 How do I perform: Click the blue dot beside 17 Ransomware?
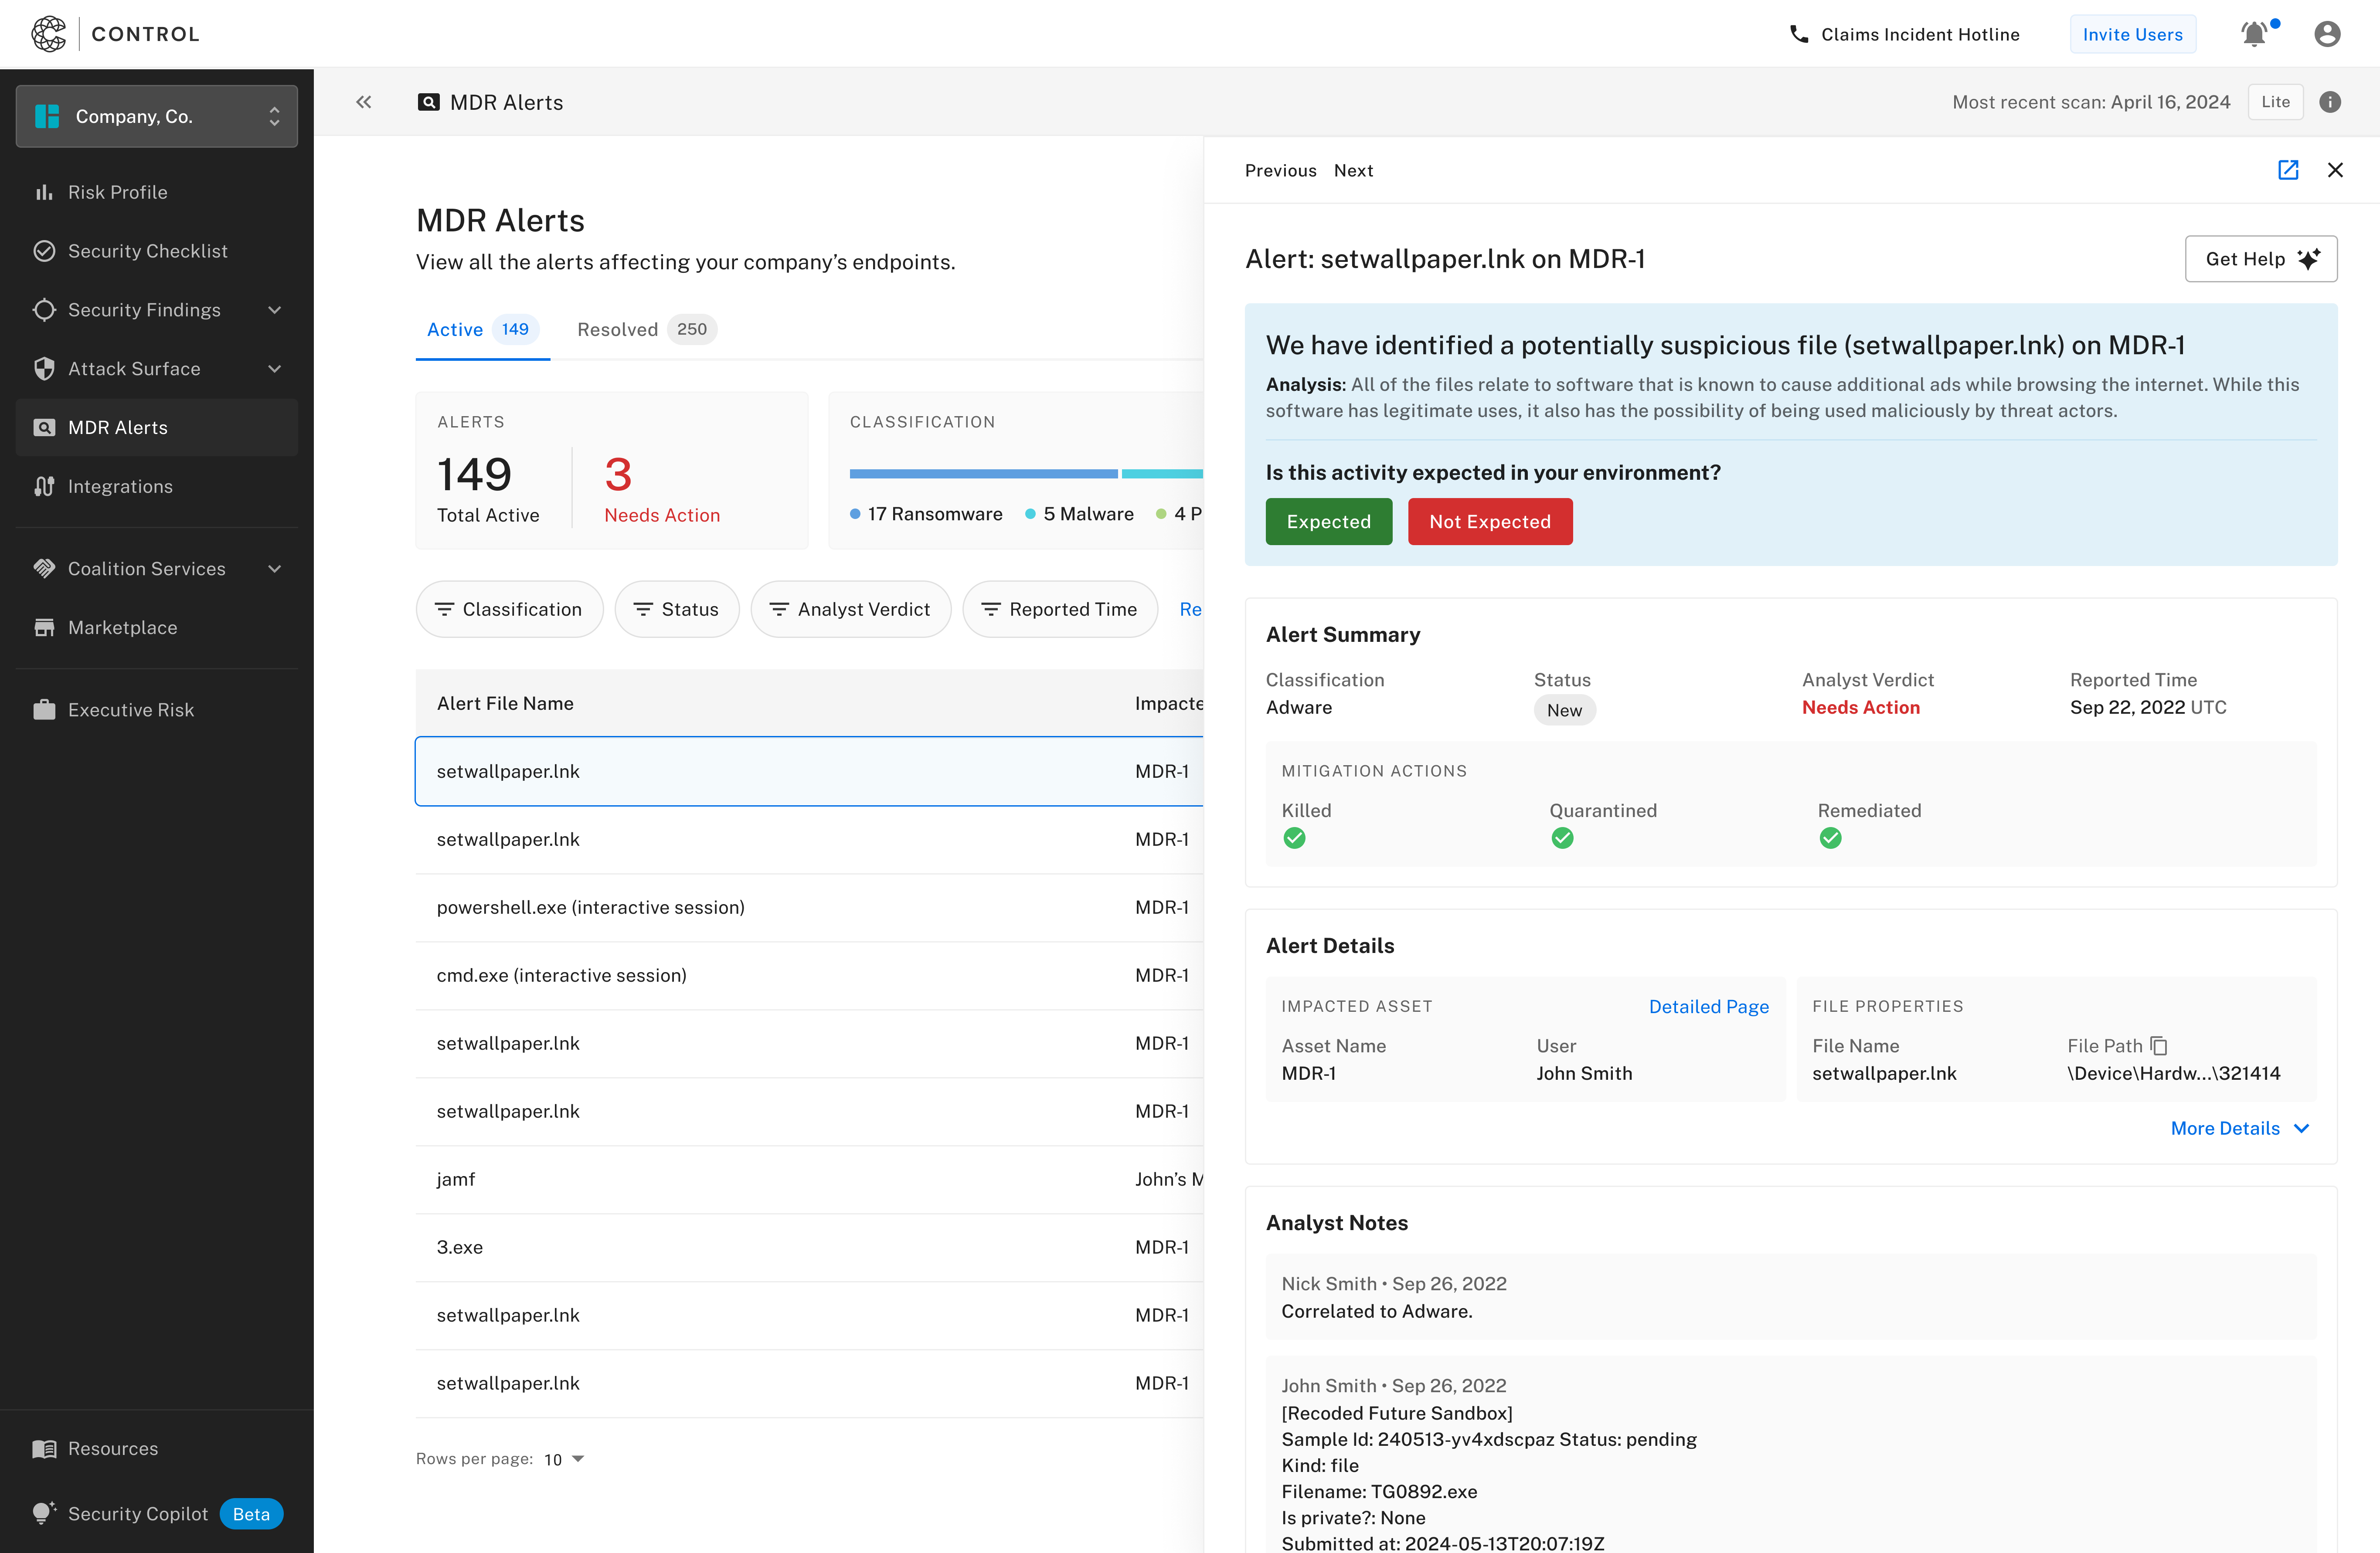pos(855,514)
